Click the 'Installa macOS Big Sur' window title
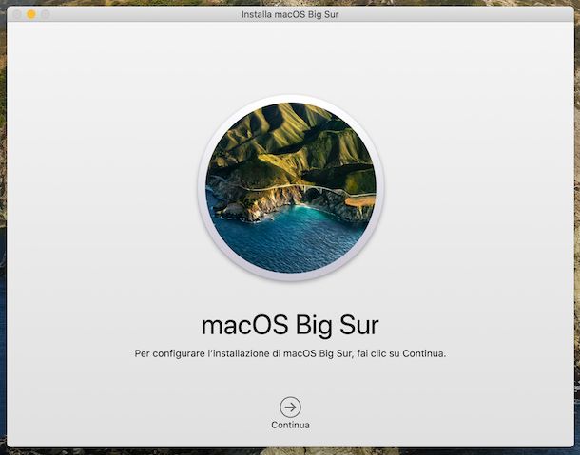Screen dimensions: 580x455 coord(290,14)
